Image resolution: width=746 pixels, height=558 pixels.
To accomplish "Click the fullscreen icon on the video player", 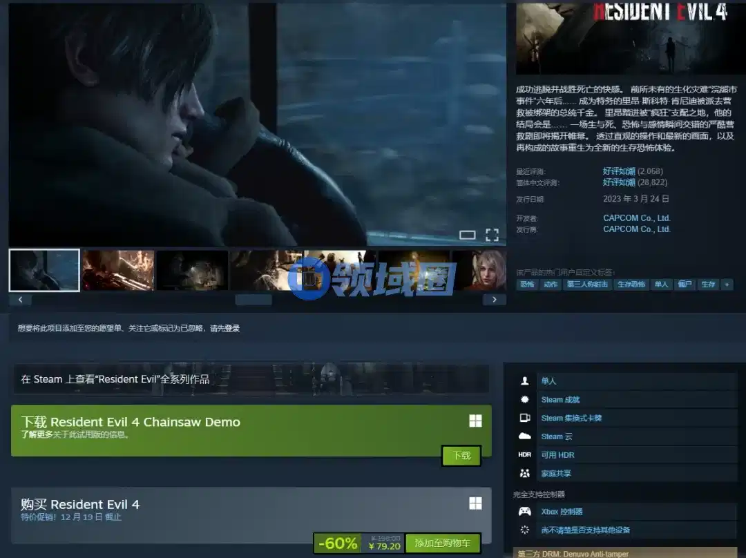I will [x=492, y=235].
